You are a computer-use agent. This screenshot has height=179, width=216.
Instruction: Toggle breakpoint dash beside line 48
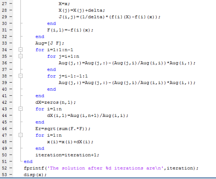11,142
